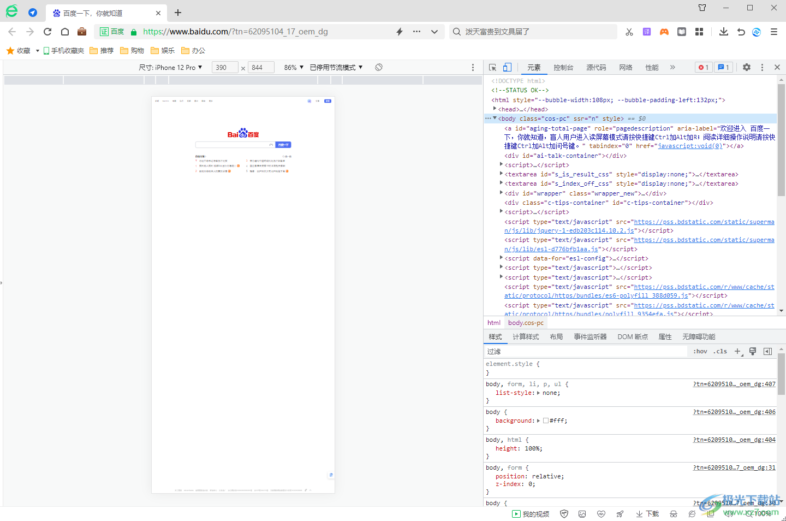Click the 过滤 styles filter field
The image size is (786, 521).
tap(586, 351)
